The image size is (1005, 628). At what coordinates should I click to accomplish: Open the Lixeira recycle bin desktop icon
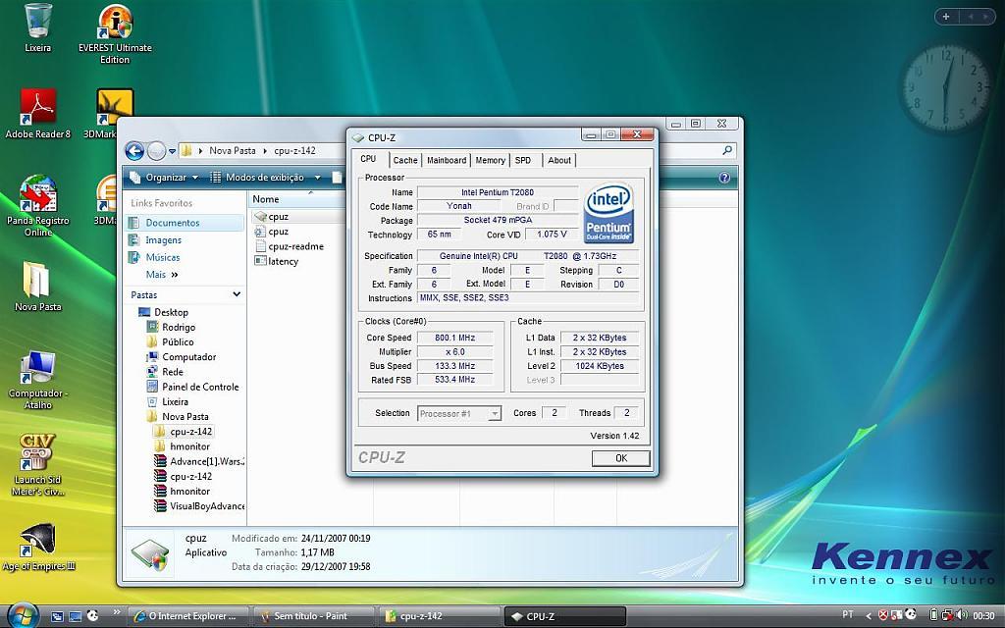tap(38, 27)
